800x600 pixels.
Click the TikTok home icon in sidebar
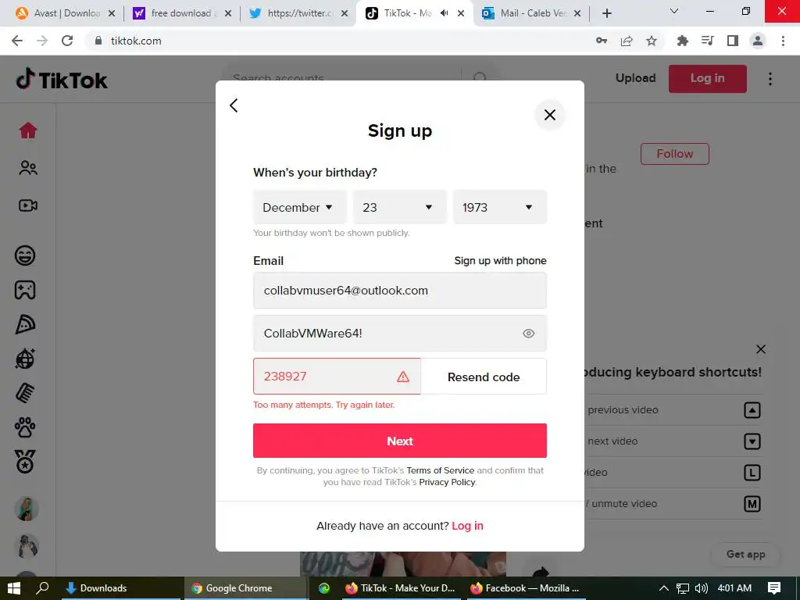28,130
